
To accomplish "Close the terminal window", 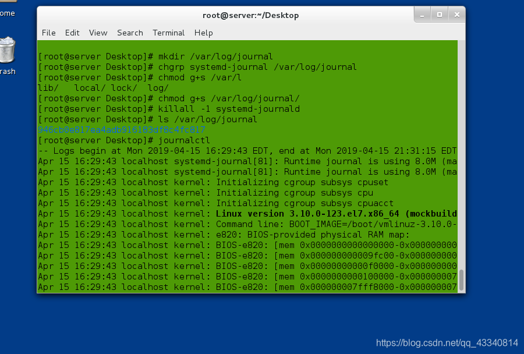I will pyautogui.click(x=457, y=15).
